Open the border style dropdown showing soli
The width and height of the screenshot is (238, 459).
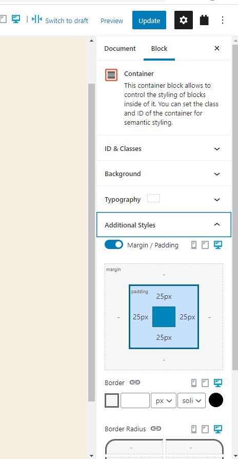[191, 400]
